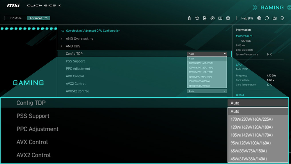This screenshot has height=164, width=291.
Task: Switch to EZ Mode
Action: 16,18
